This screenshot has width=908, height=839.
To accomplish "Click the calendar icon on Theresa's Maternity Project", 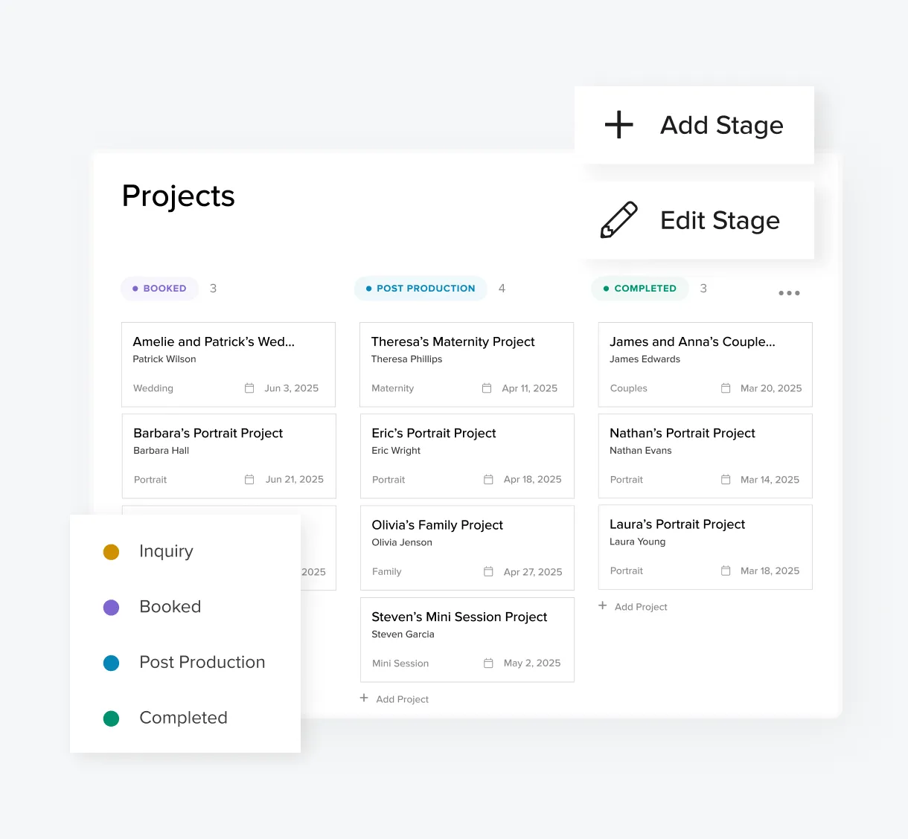I will pos(487,388).
